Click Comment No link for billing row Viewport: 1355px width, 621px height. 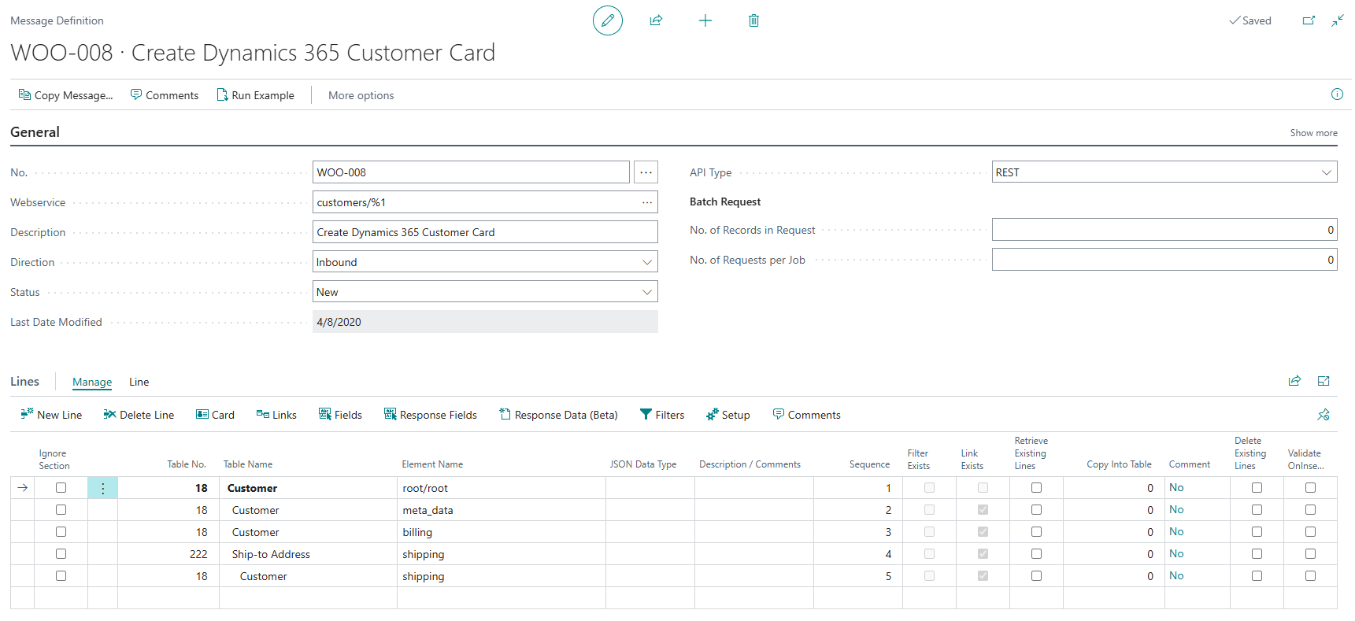coord(1176,532)
